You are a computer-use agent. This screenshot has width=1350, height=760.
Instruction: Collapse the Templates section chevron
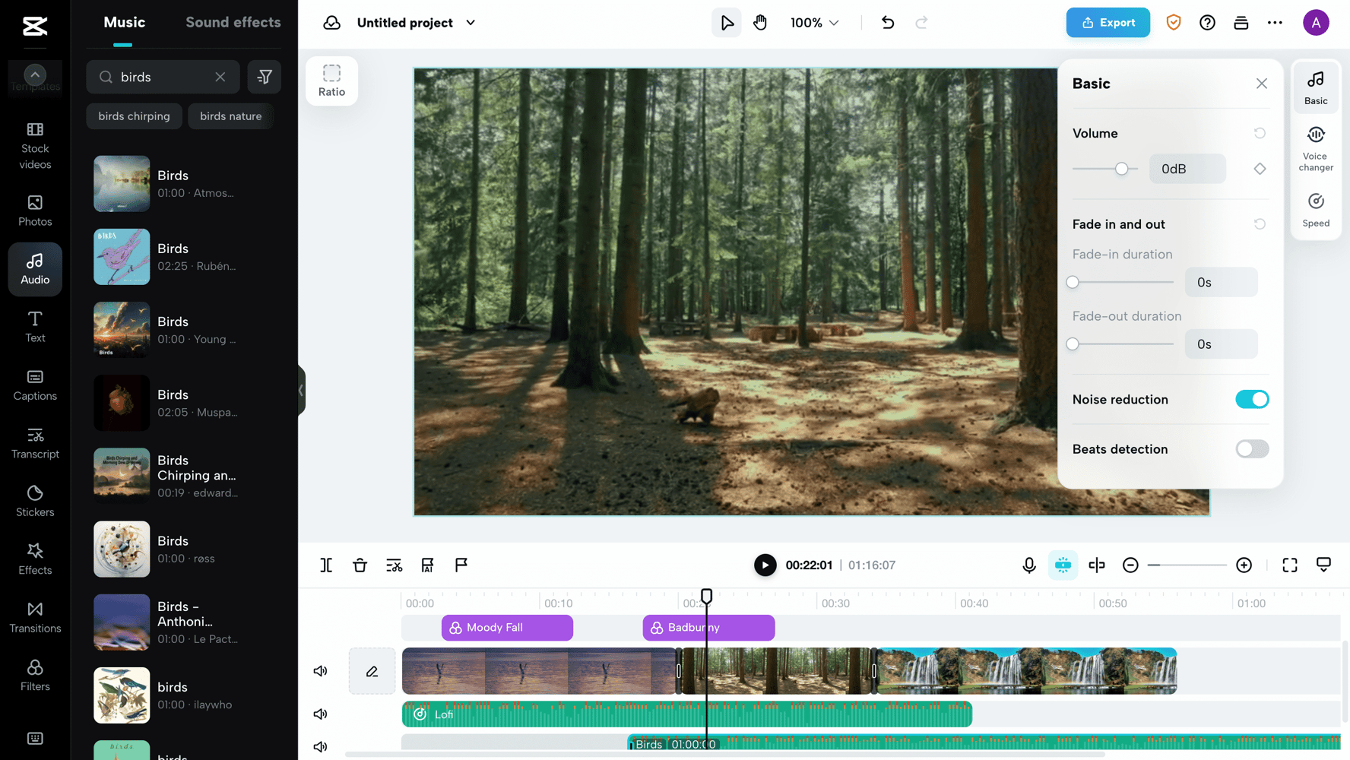coord(35,74)
